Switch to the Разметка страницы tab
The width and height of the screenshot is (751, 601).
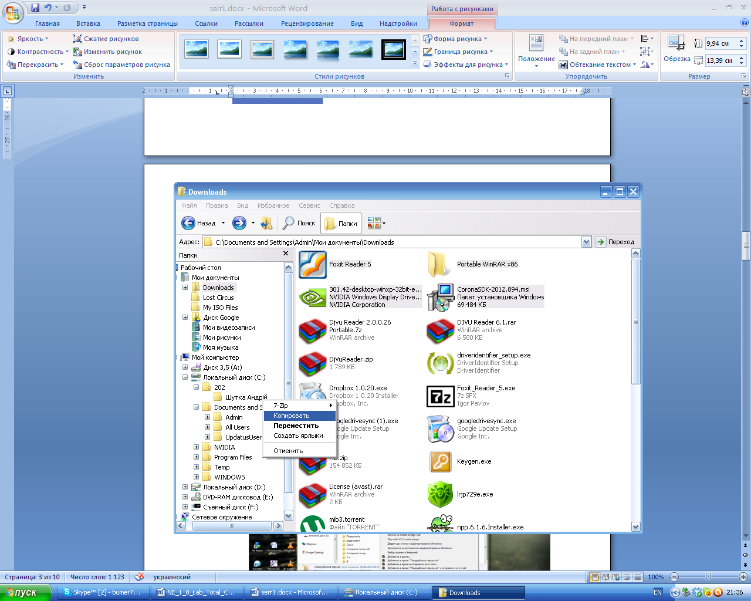point(147,23)
